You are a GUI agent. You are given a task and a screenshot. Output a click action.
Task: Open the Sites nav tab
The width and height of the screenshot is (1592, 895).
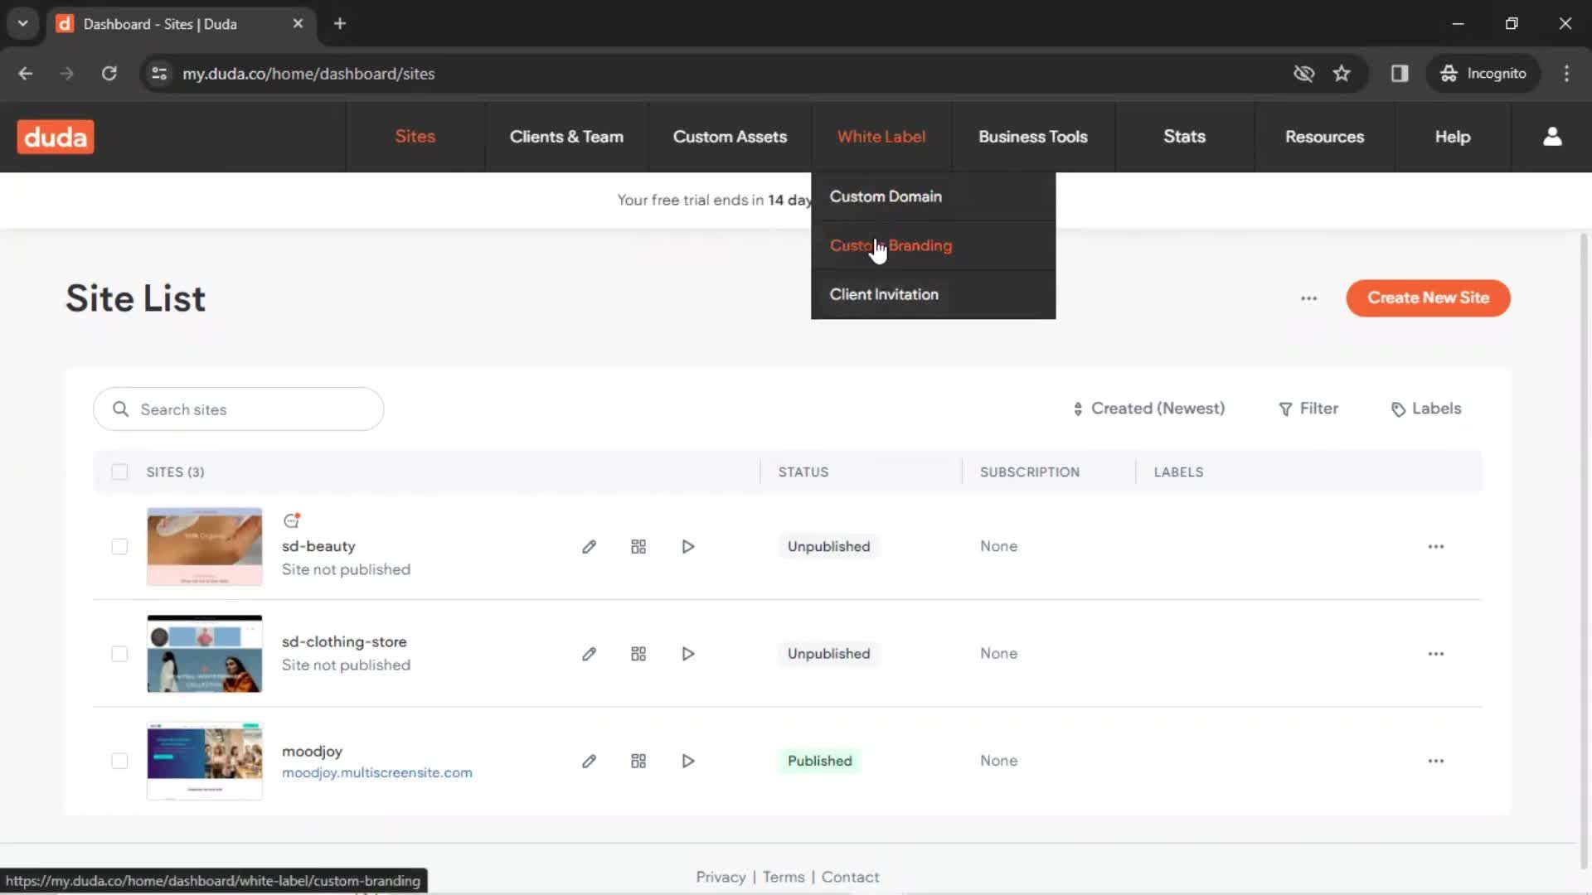pos(415,137)
